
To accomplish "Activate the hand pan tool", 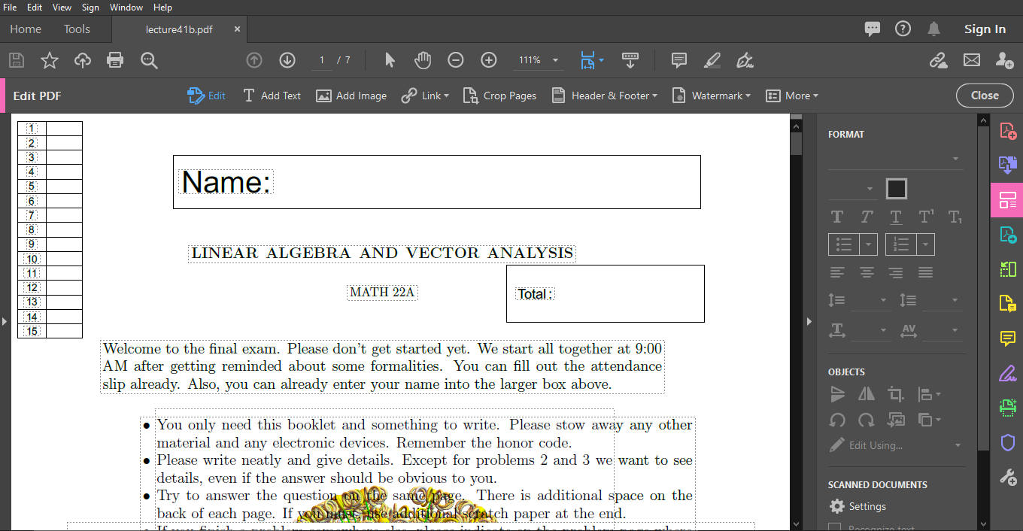I will coord(423,60).
